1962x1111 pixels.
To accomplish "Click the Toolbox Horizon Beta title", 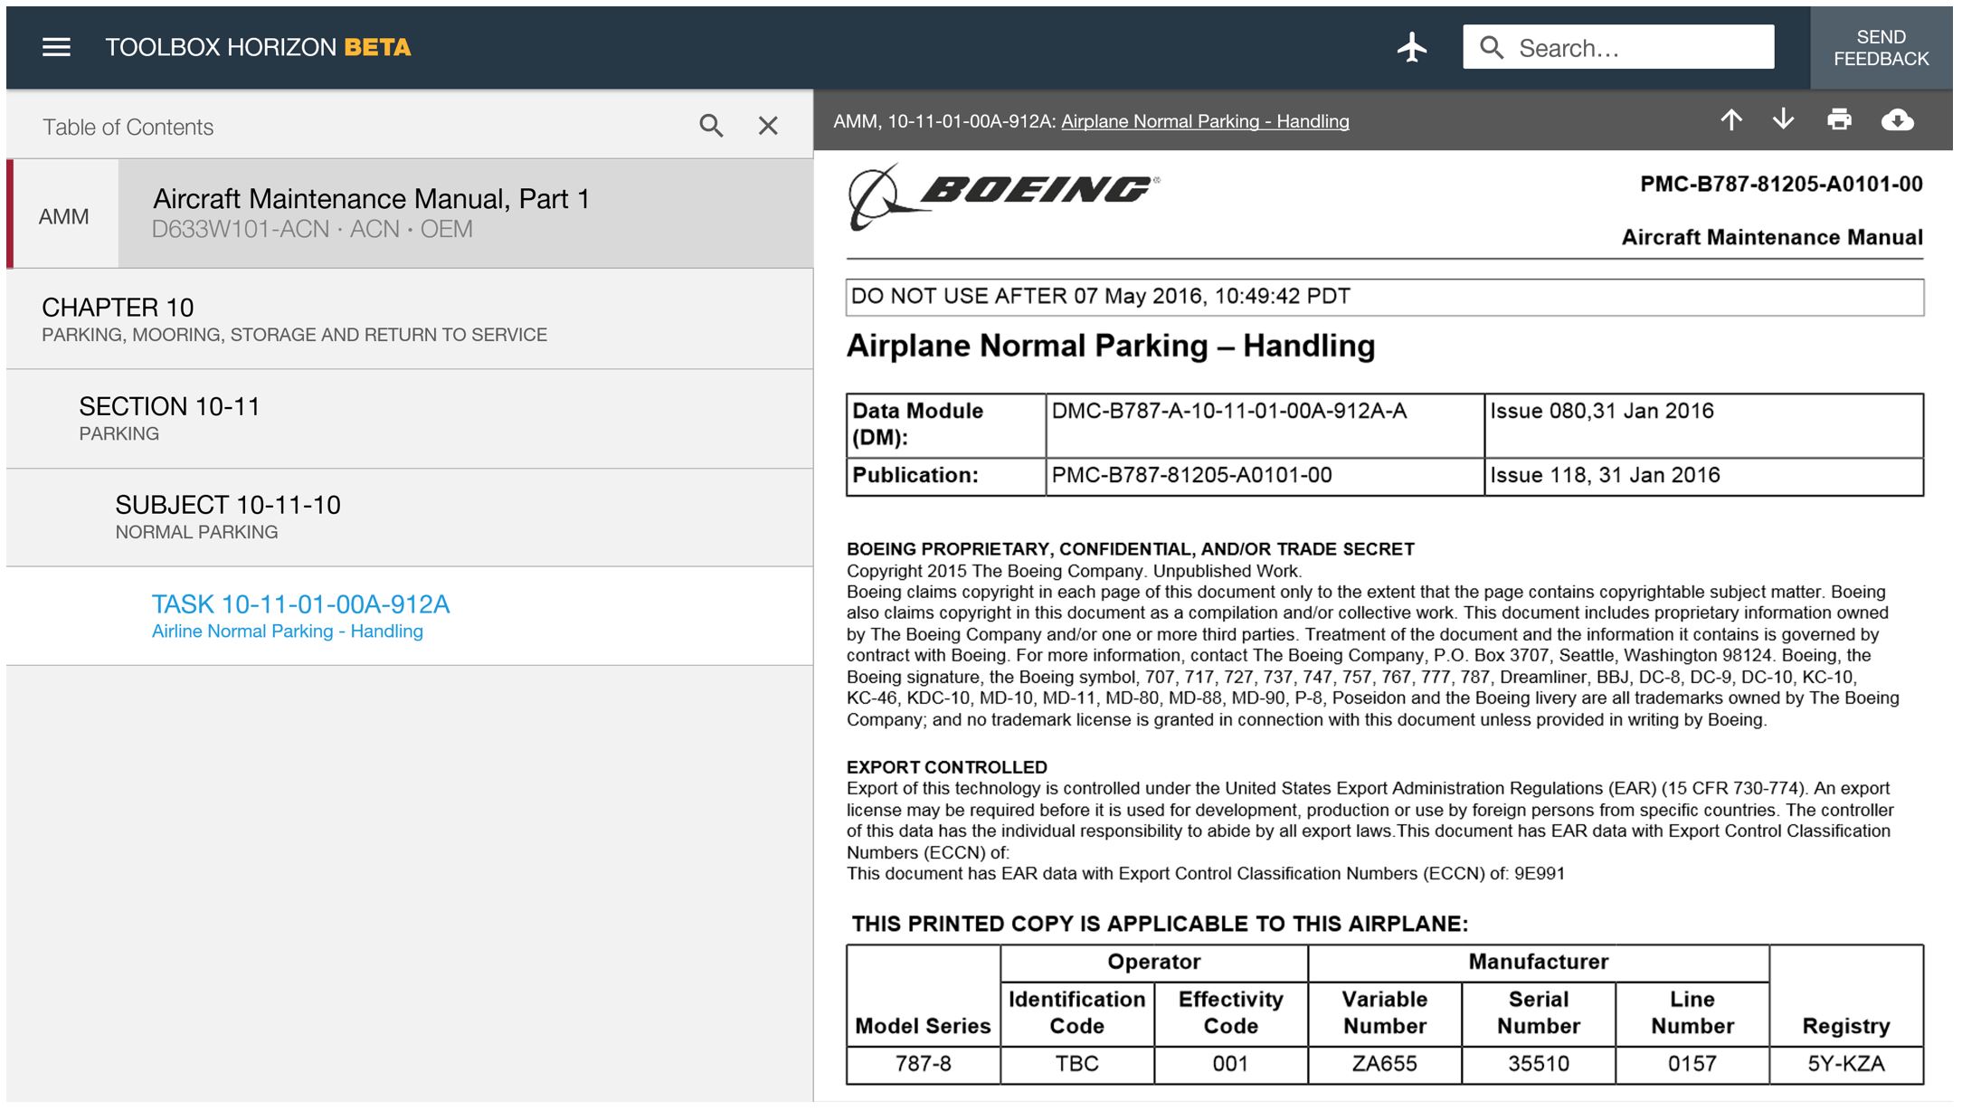I will coord(258,47).
